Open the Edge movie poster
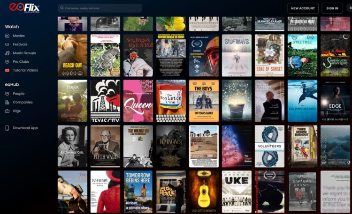Screen dimensions: 352x214 tap(335, 101)
